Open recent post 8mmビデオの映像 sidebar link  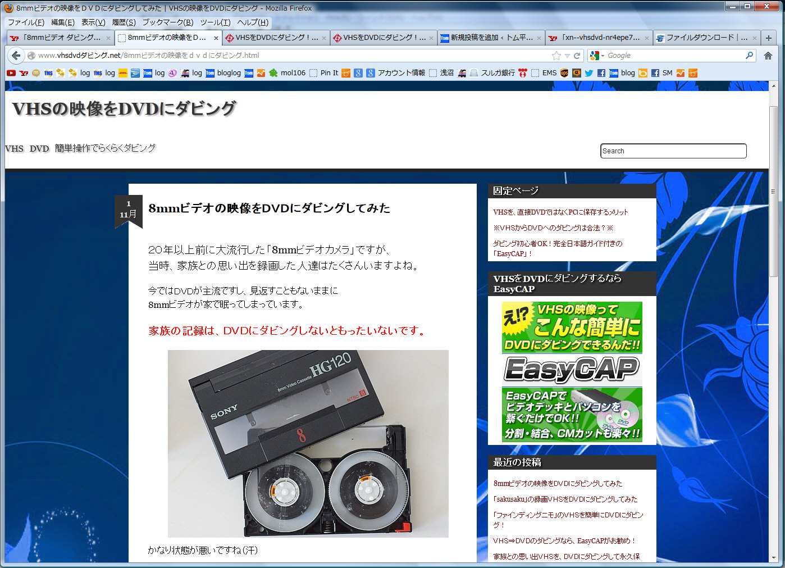[558, 483]
